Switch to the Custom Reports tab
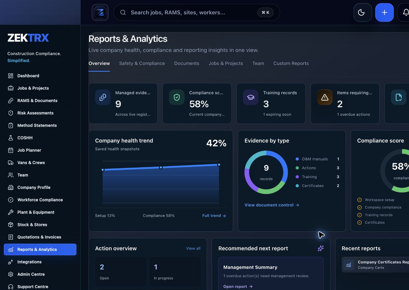Viewport: 409px width, 290px height. 291,63
